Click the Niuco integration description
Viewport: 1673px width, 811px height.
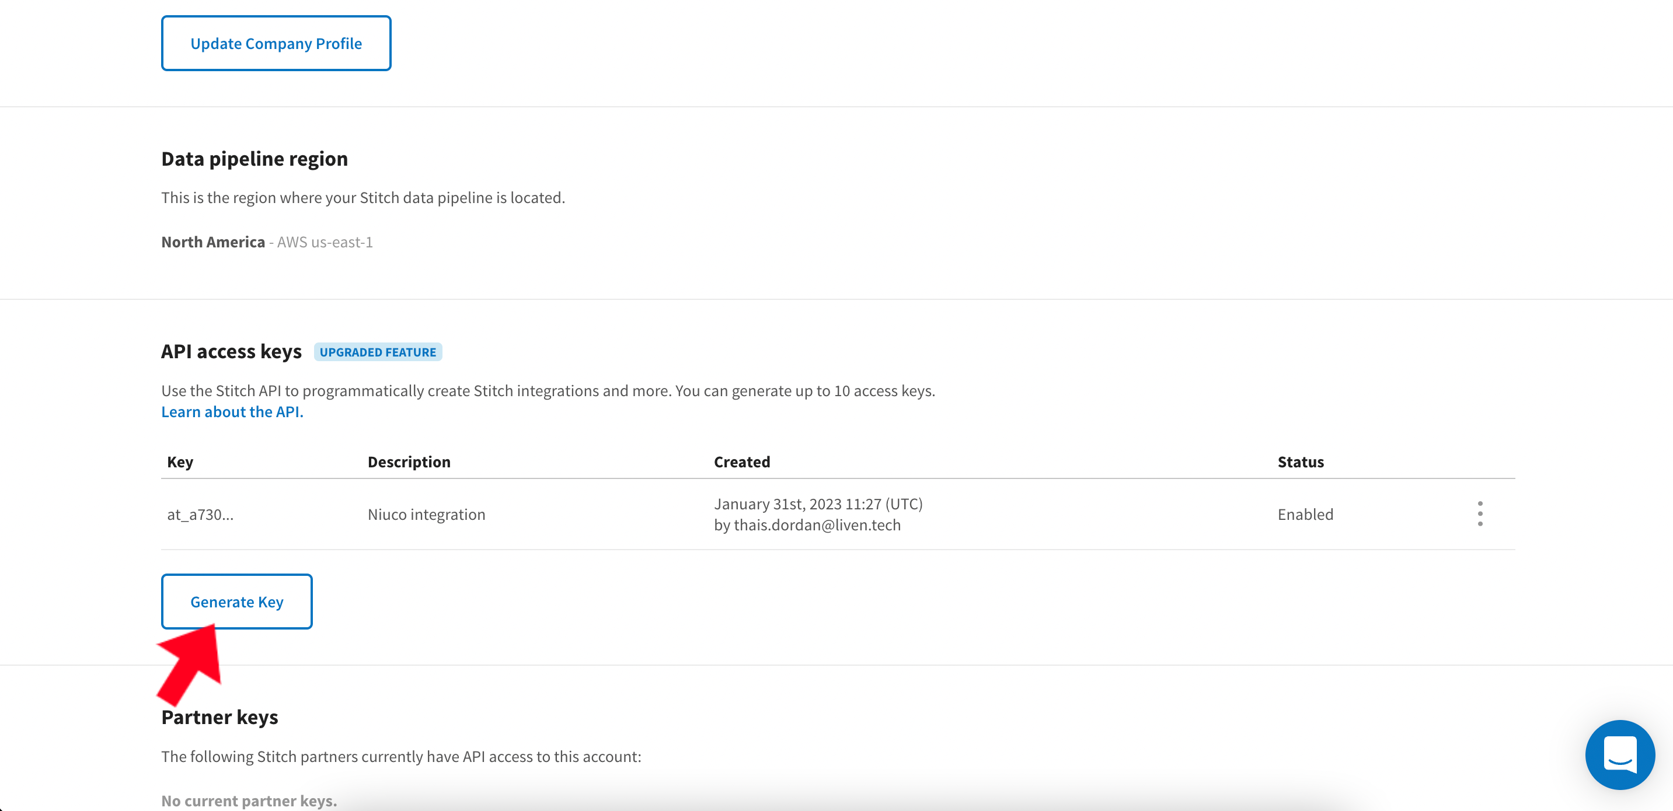pos(426,514)
